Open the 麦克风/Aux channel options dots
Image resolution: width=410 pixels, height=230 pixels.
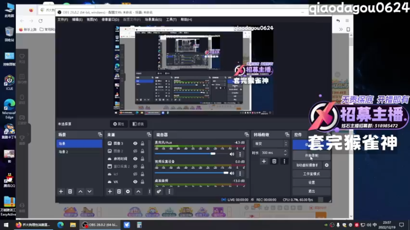coord(240,154)
